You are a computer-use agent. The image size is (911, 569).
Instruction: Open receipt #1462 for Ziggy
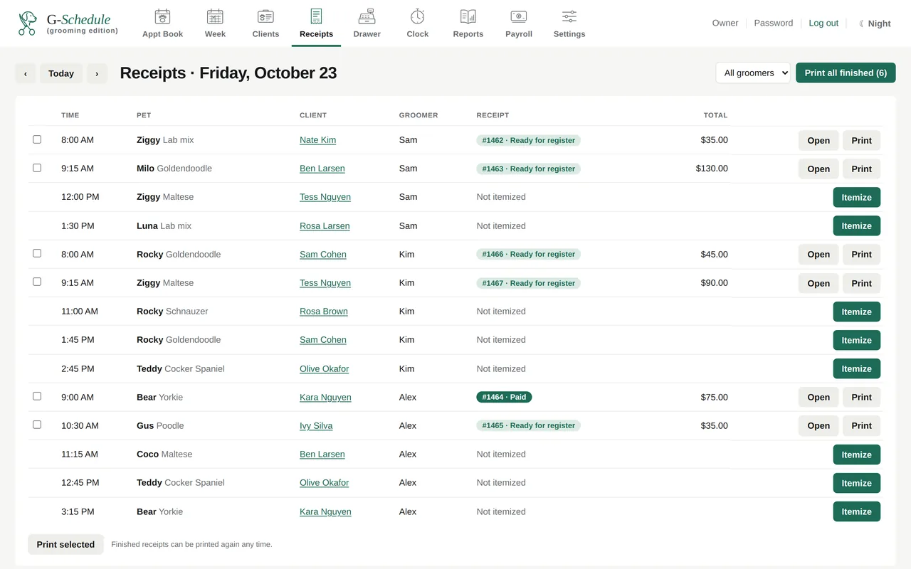pos(818,140)
